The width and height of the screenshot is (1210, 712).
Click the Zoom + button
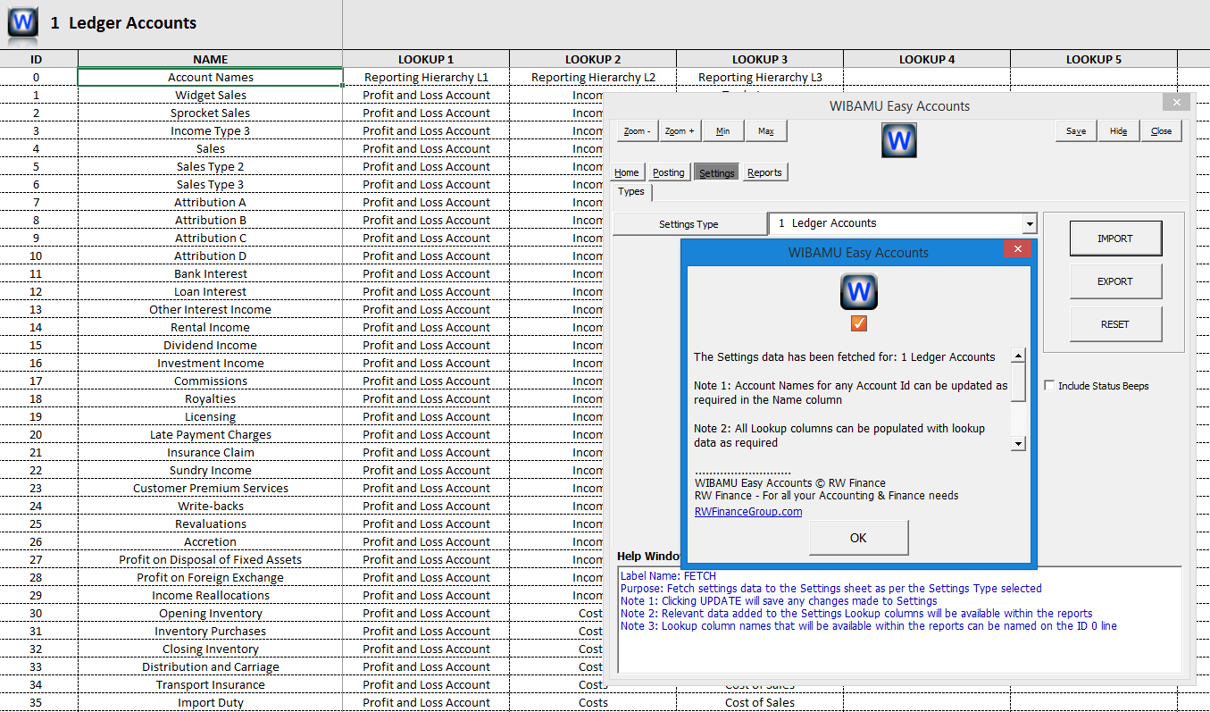coord(680,130)
